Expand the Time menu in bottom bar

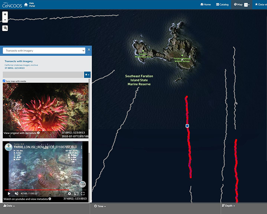pyautogui.click(x=100, y=206)
